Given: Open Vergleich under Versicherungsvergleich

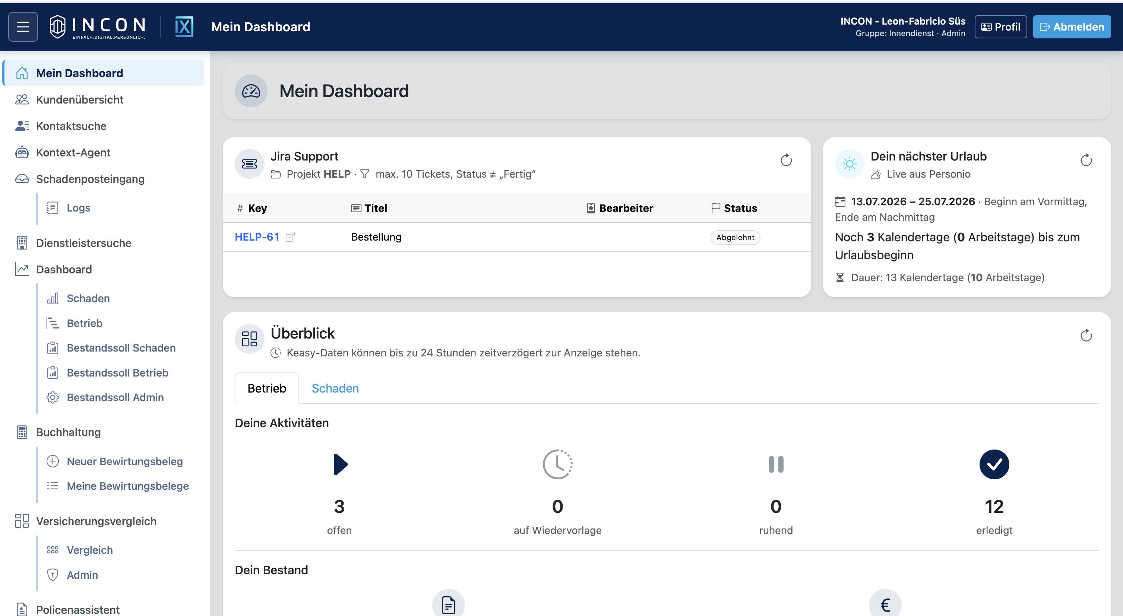Looking at the screenshot, I should tap(90, 550).
